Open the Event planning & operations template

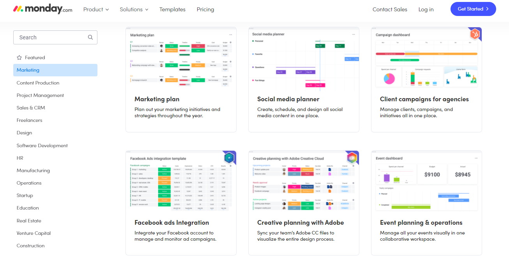pos(421,223)
